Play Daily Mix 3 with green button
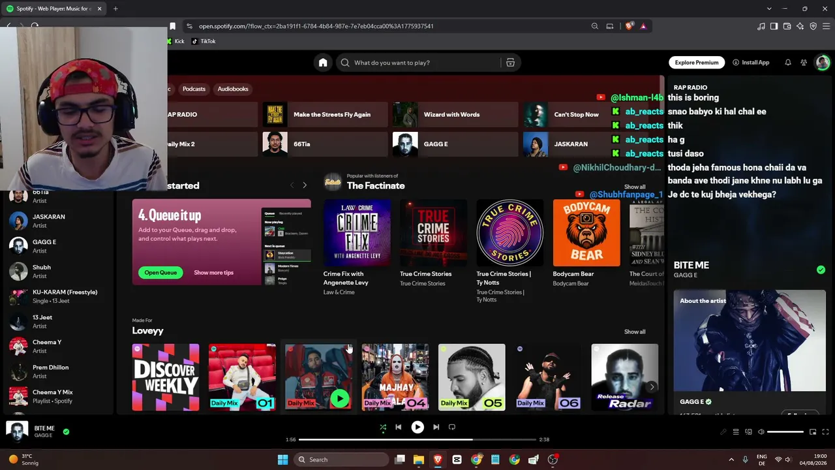Screen dimensions: 835x470 point(339,398)
